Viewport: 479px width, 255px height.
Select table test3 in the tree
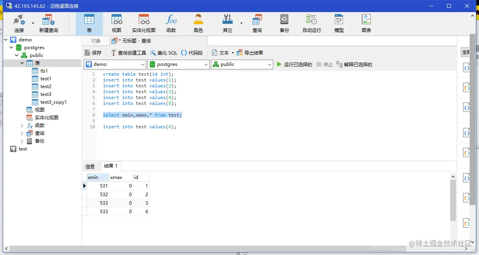[x=46, y=94]
